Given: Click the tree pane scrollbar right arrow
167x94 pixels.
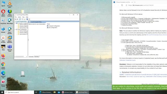Looking at the screenshot, I should (27, 56).
